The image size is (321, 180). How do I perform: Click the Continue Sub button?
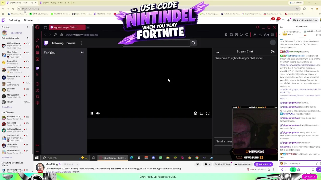[x=243, y=164]
